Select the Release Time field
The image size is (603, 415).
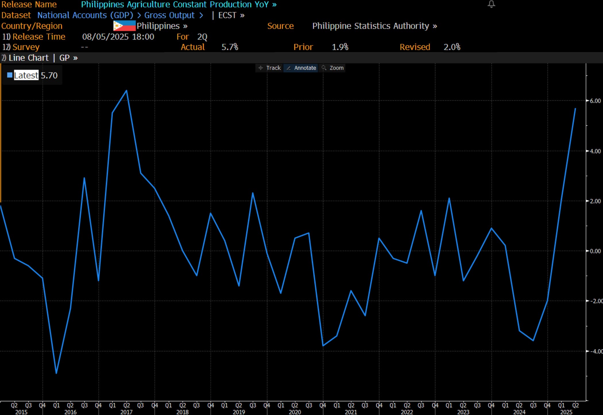click(x=39, y=37)
